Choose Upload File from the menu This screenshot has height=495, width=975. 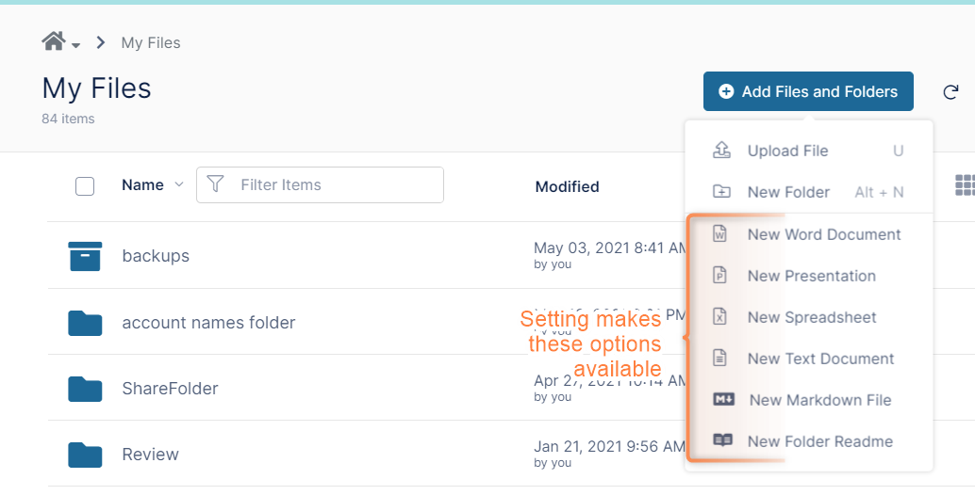(787, 151)
